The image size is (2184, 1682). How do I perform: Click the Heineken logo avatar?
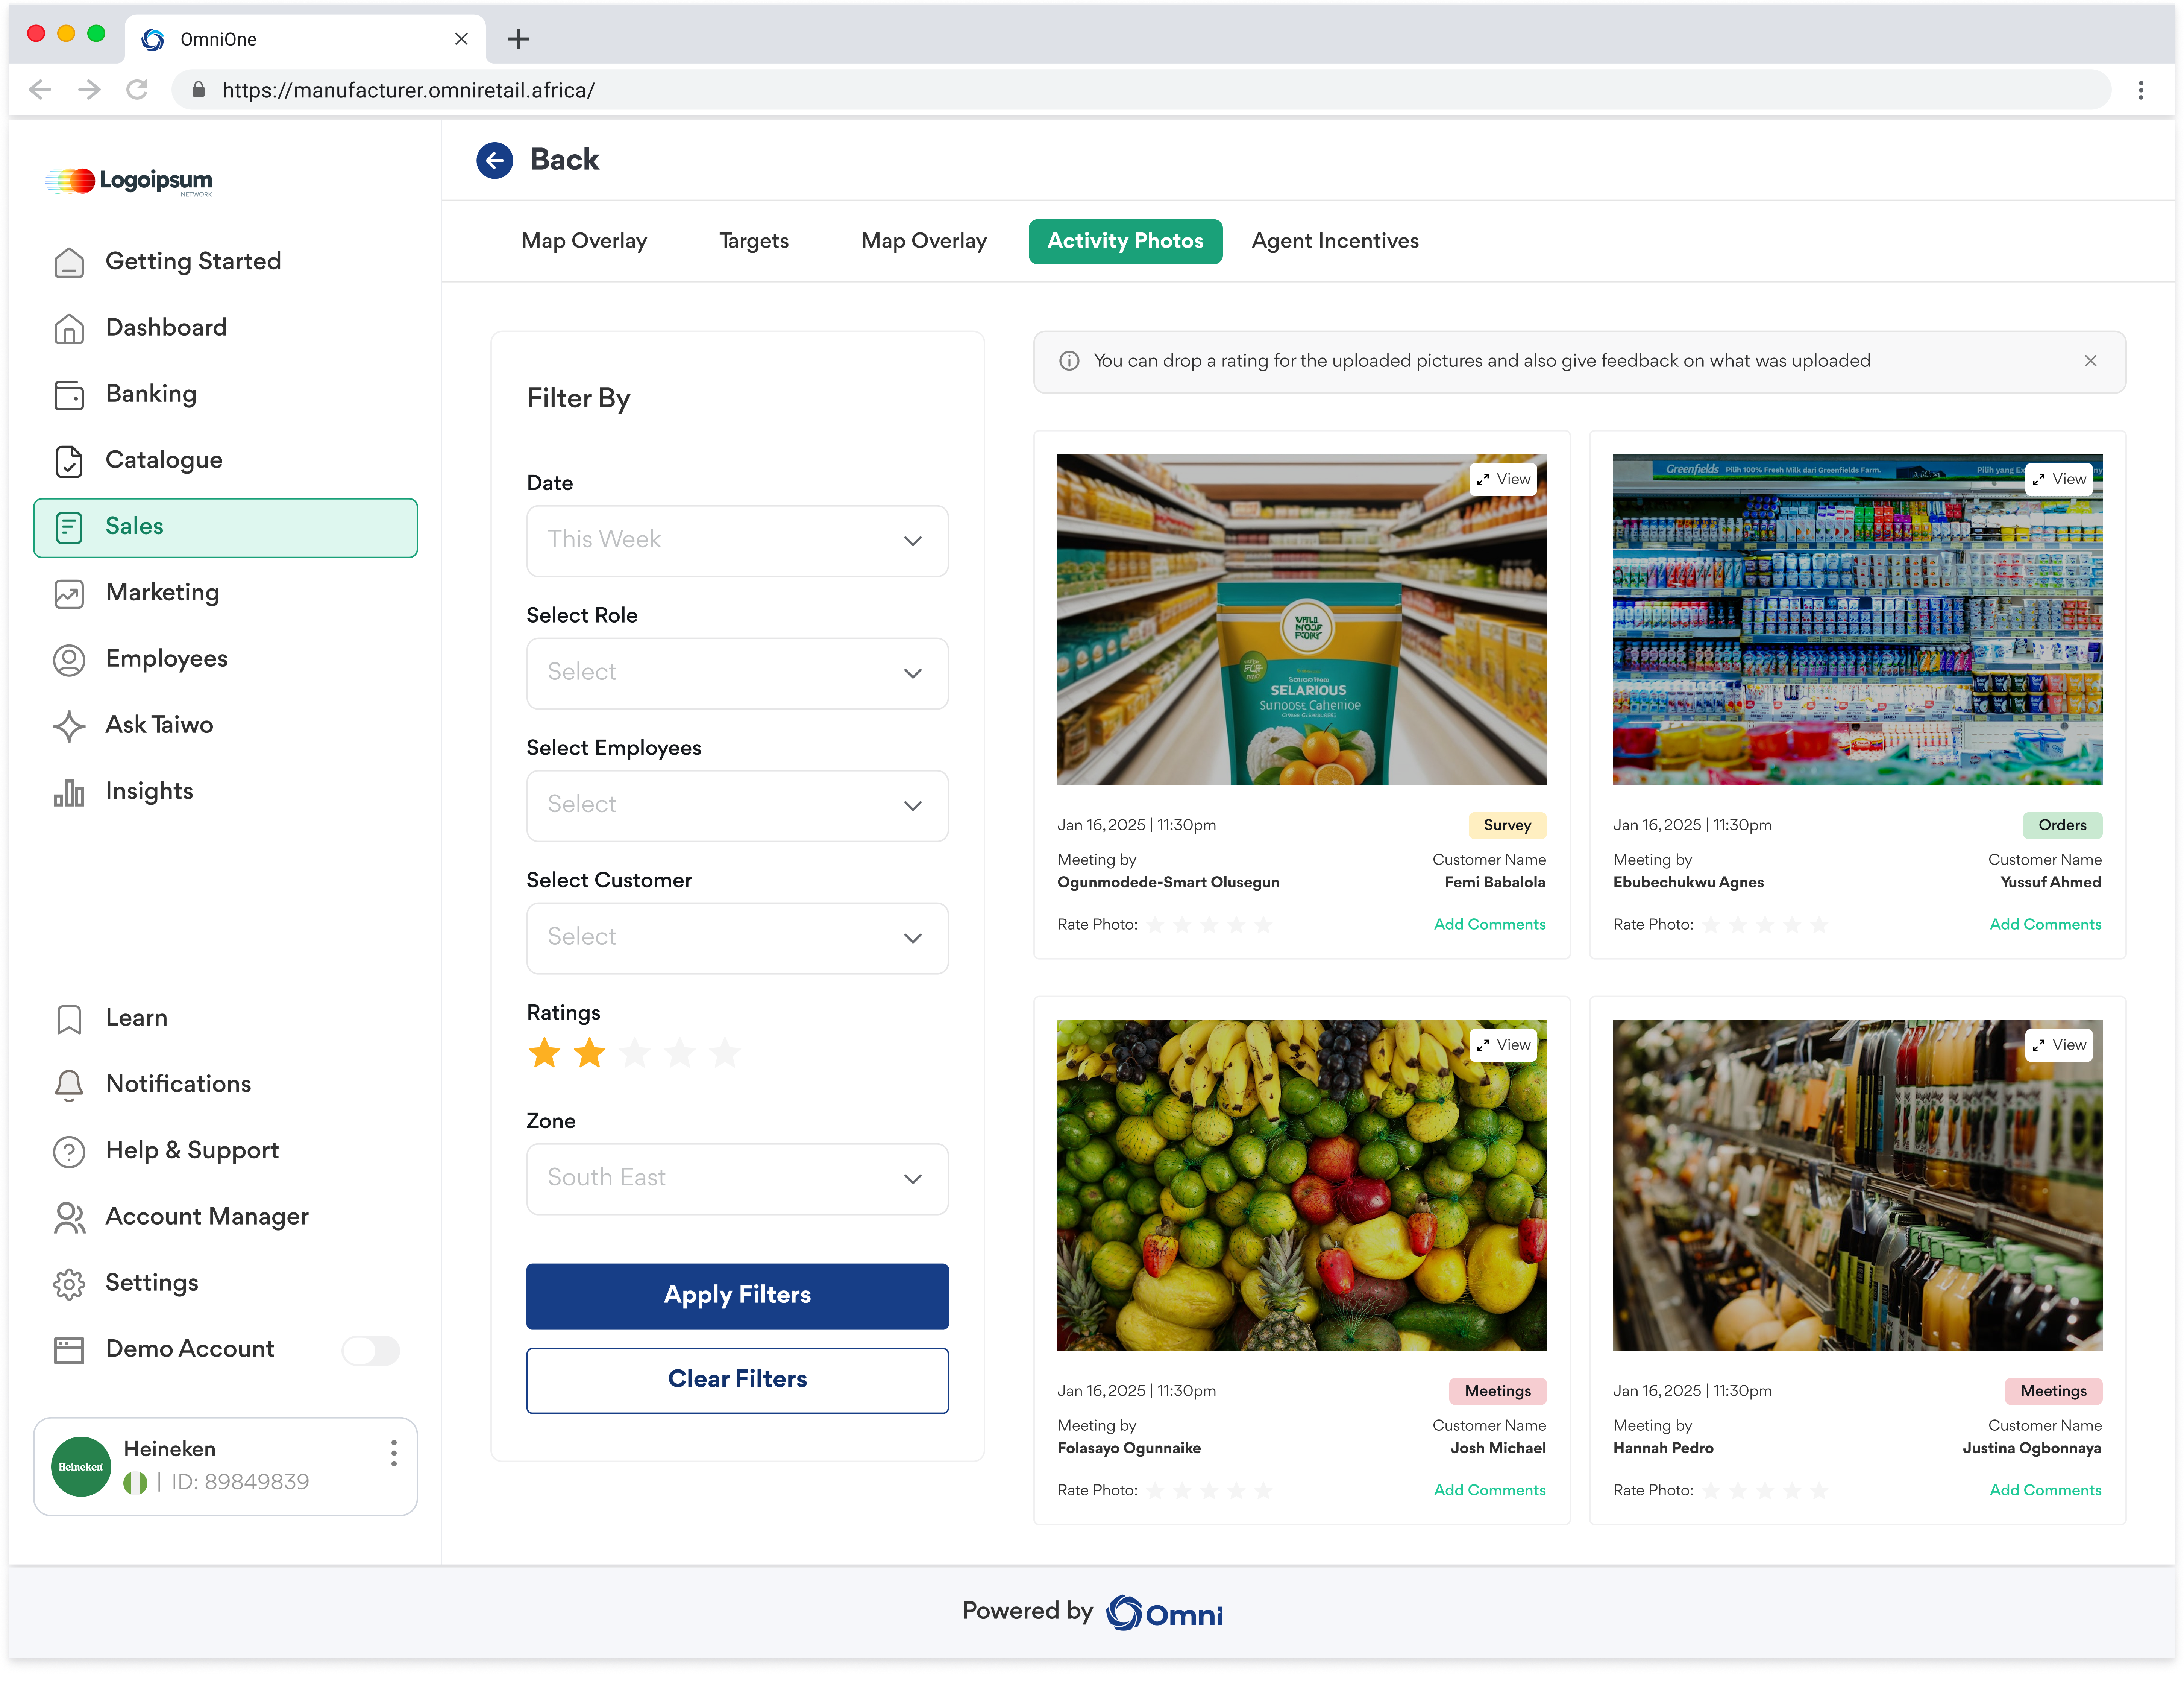tap(81, 1467)
